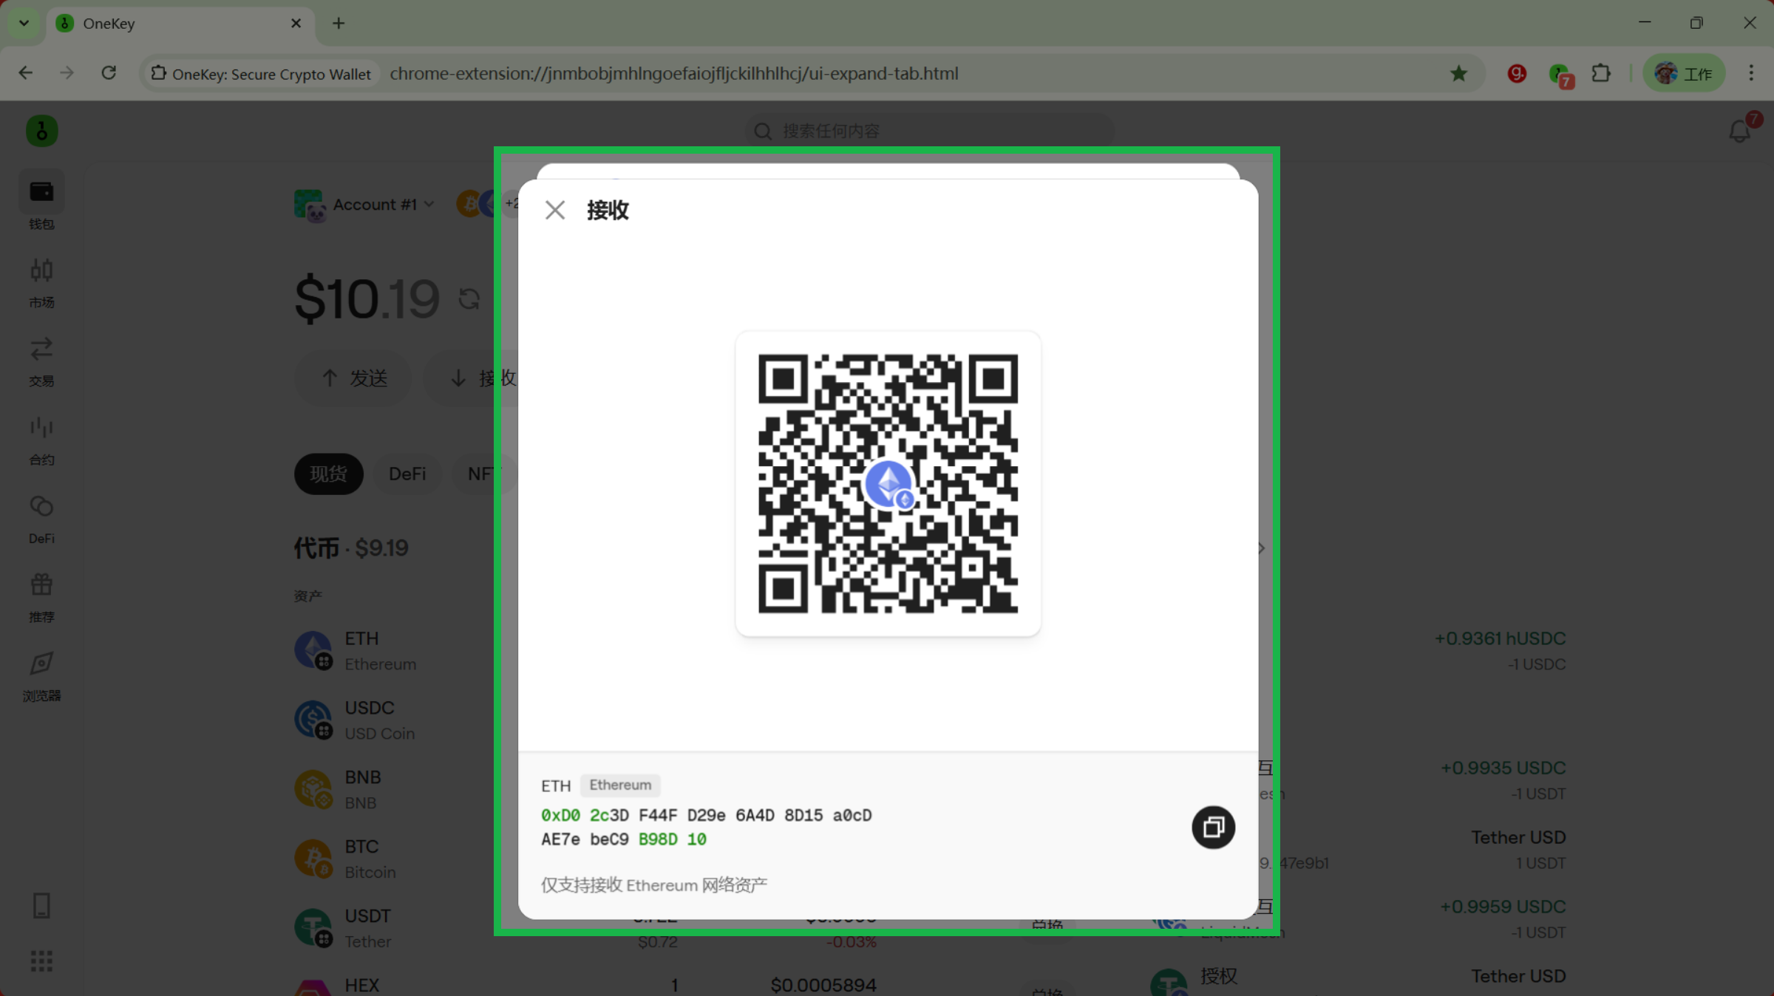The width and height of the screenshot is (1774, 996).
Task: Open the 合约 perps section in the sidebar
Action: point(41,440)
